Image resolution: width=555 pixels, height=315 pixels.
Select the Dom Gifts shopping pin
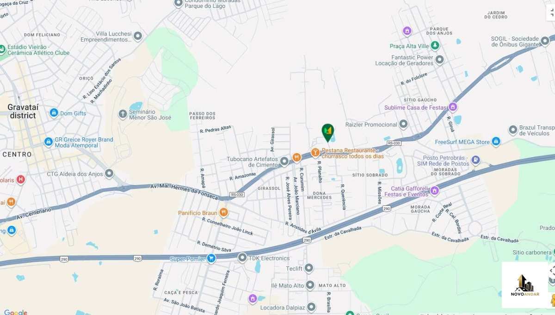point(54,113)
